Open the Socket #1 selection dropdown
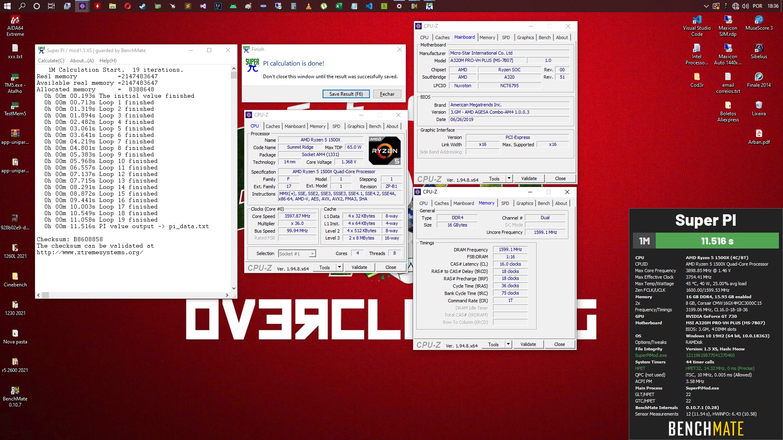This screenshot has height=440, width=783. (x=297, y=253)
